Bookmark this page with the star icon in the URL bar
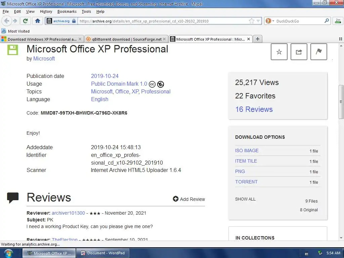This screenshot has width=344, height=258. [251, 21]
